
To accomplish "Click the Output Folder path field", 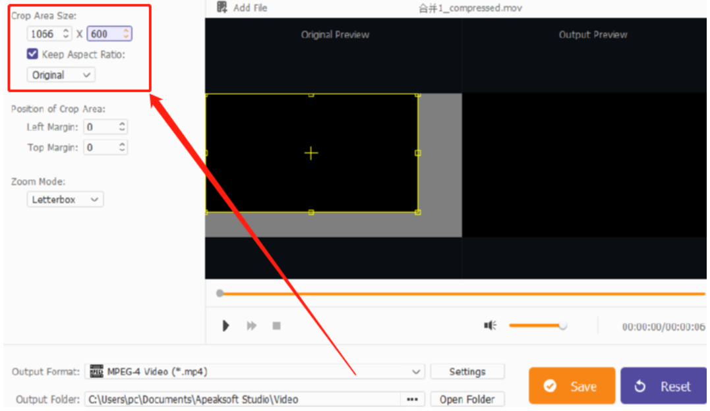I will pos(243,399).
